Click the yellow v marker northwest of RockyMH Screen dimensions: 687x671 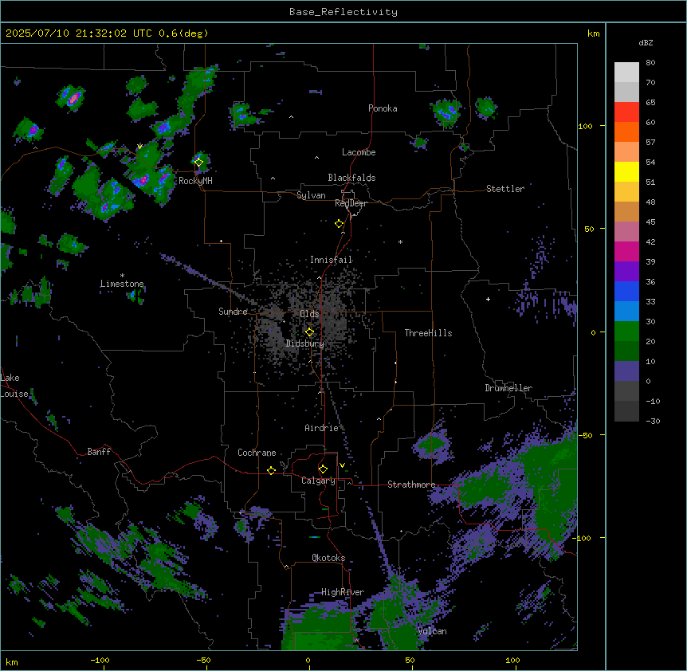[139, 147]
